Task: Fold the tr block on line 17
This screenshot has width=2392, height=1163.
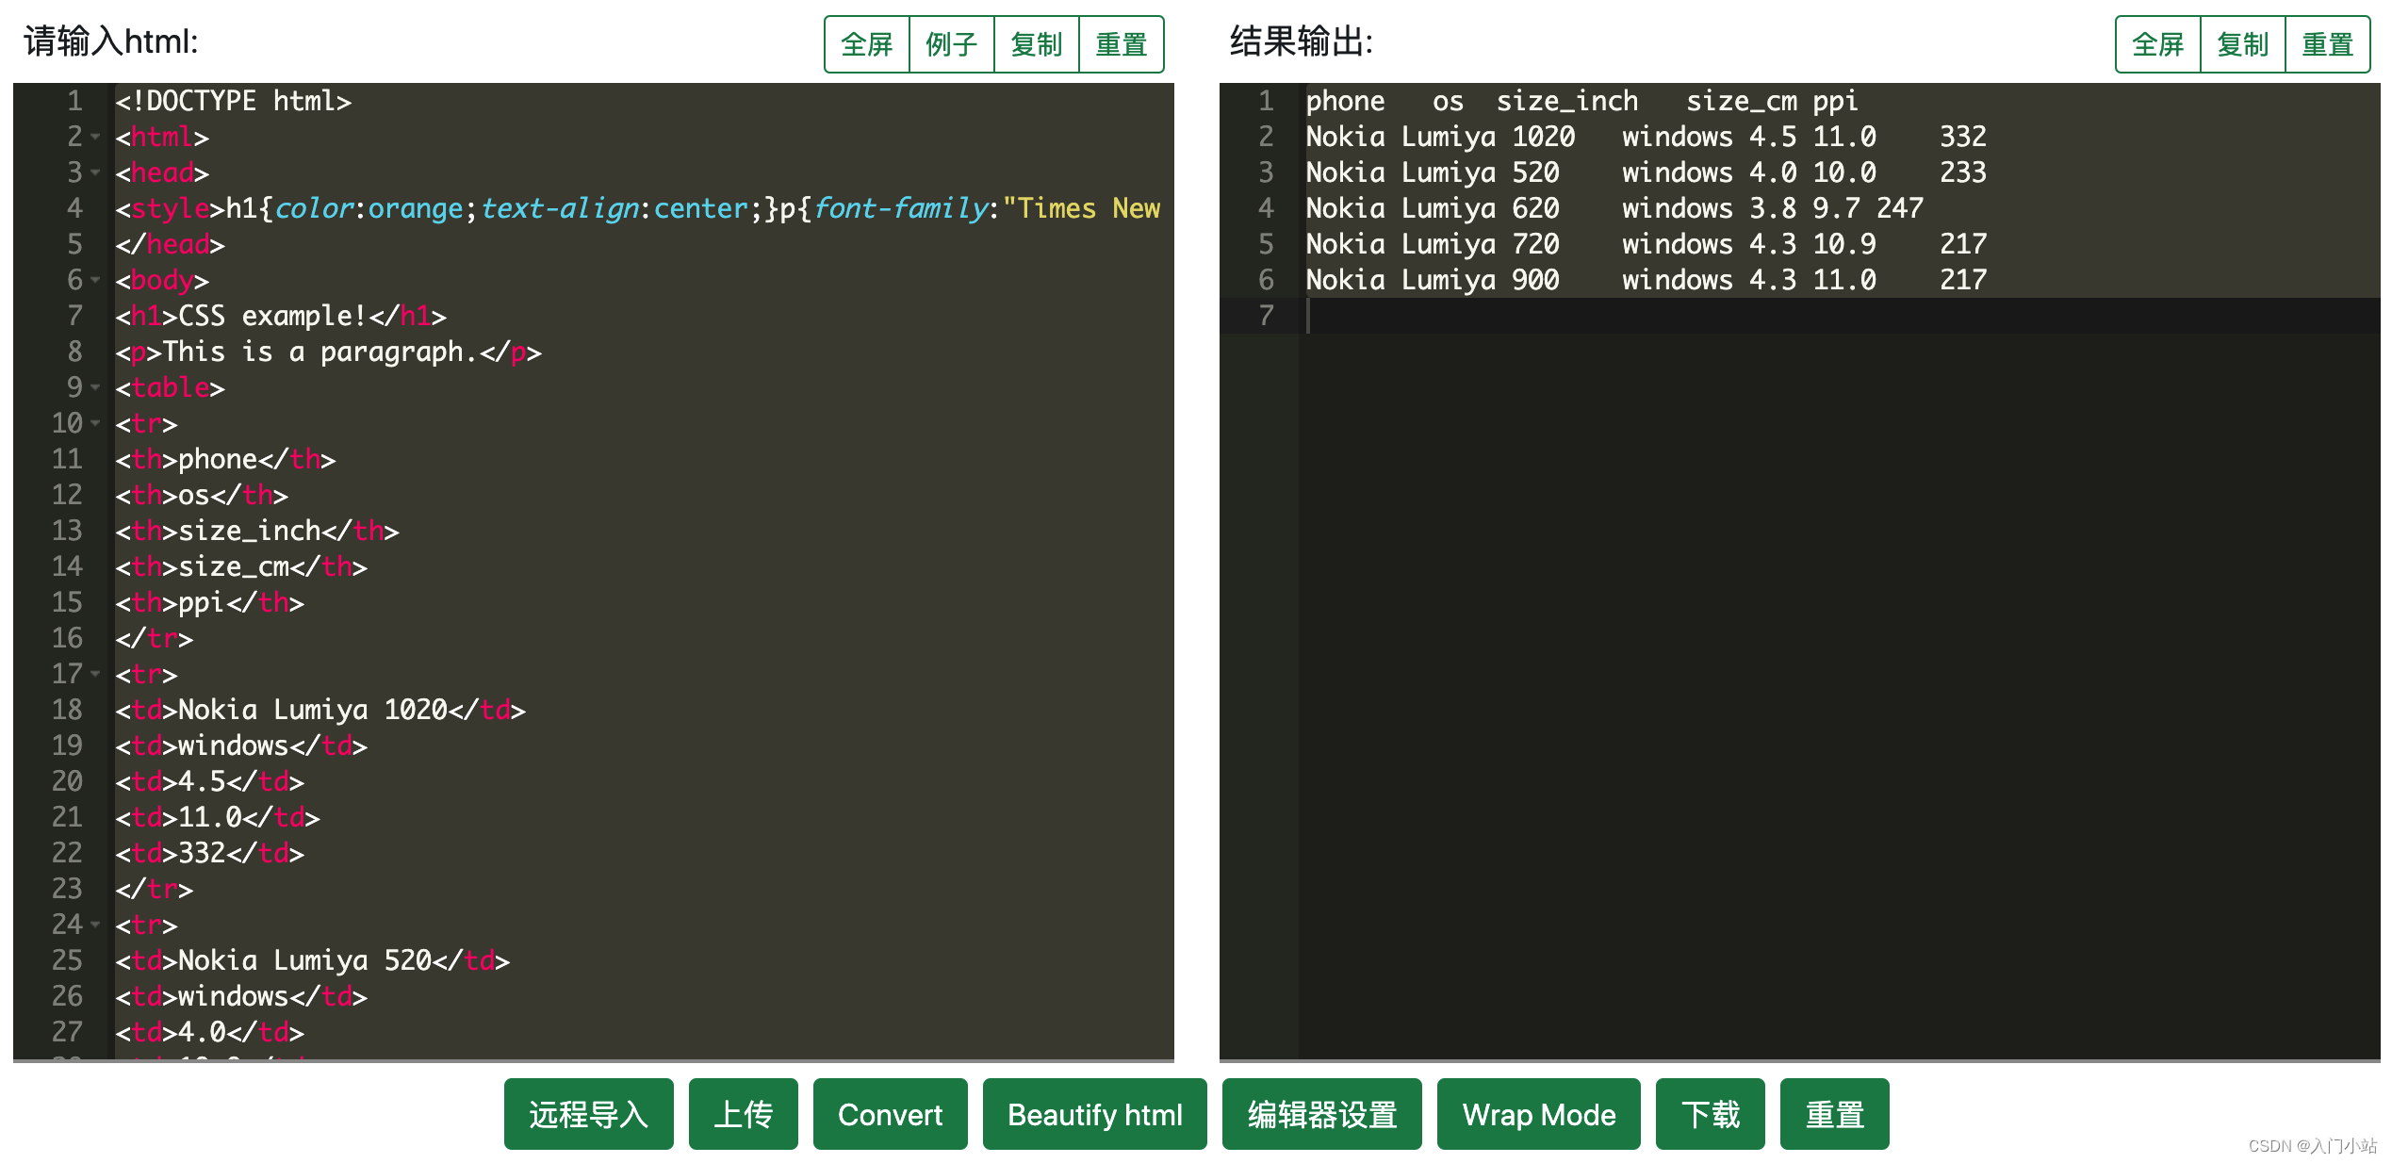Action: point(95,674)
